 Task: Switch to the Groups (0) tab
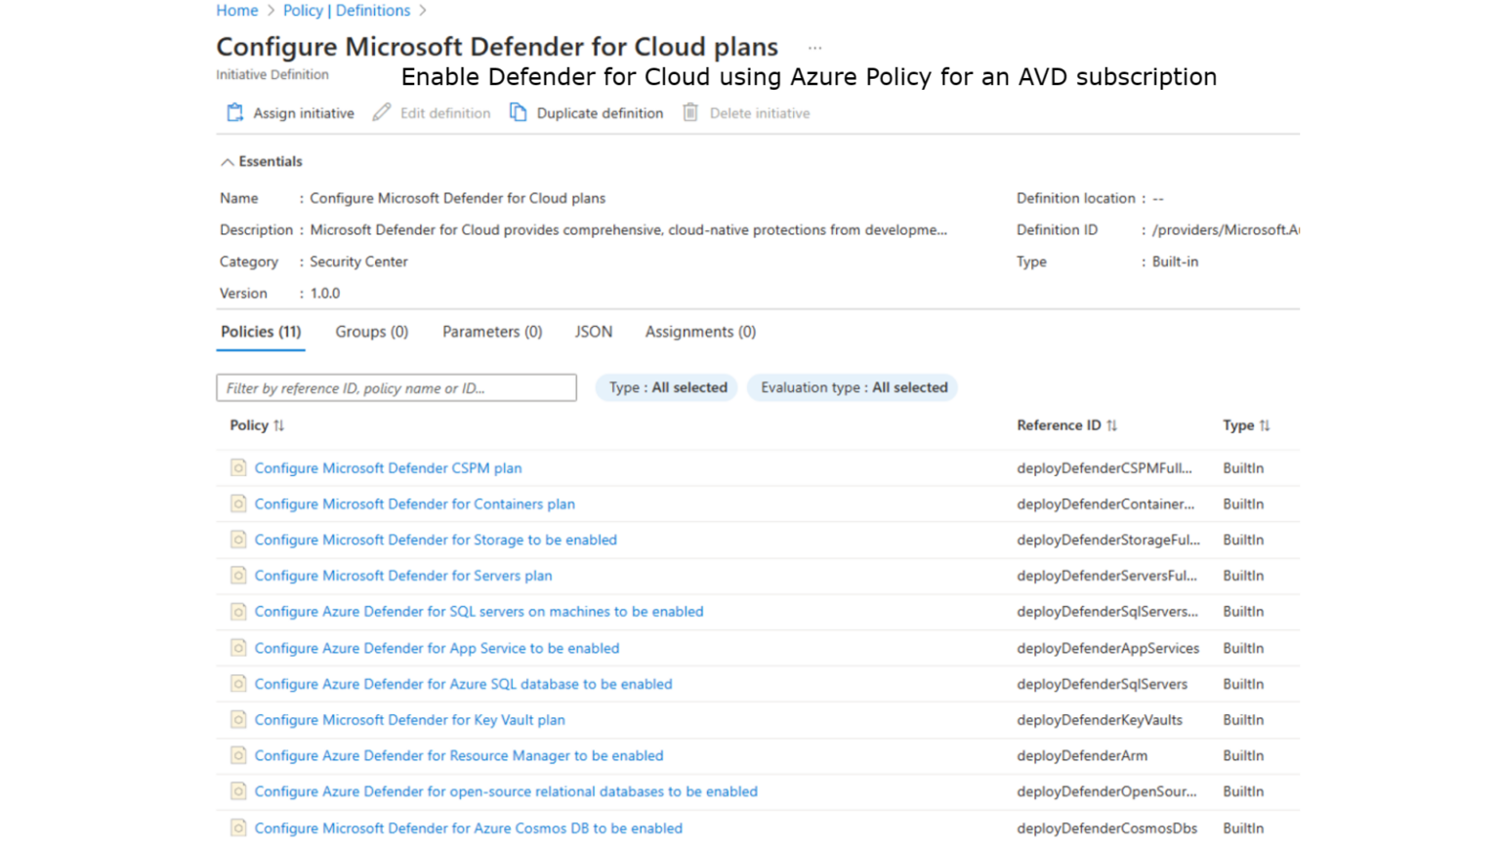coord(372,332)
